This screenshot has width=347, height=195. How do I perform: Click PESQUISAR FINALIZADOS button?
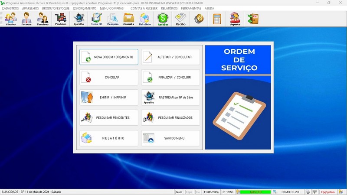click(170, 118)
